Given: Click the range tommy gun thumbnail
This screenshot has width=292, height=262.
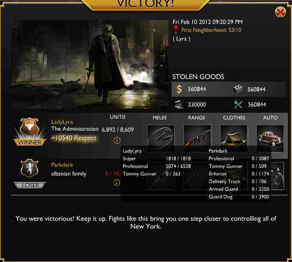Looking at the screenshot, I should (197, 138).
